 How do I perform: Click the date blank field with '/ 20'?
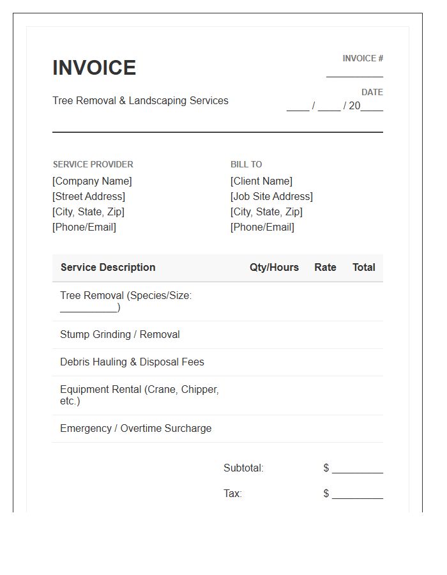point(335,106)
